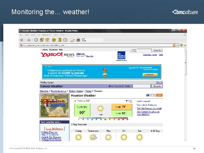This screenshot has width=204, height=153.
Task: Click the RSS feed icon in address bar
Action: [x=174, y=45]
